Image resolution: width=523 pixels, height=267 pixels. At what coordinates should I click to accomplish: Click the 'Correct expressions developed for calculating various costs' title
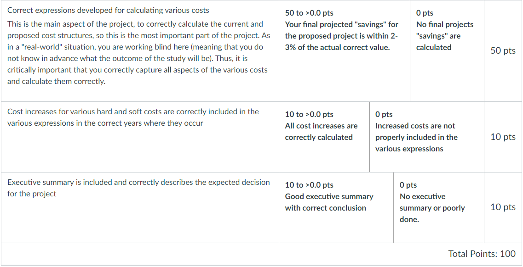(x=108, y=10)
